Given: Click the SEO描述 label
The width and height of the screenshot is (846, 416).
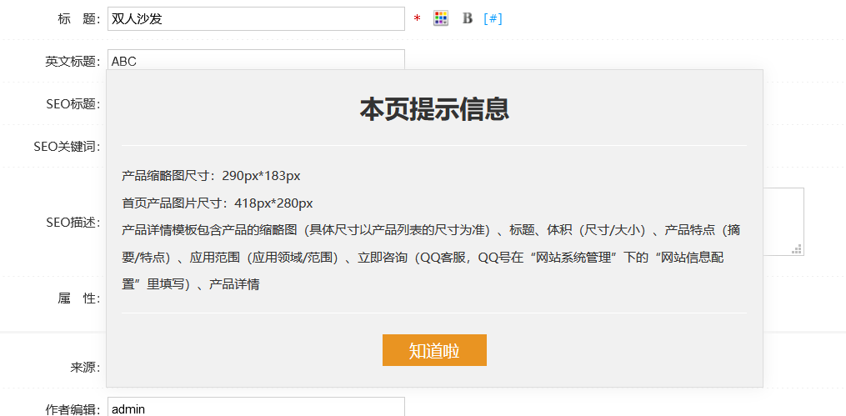Looking at the screenshot, I should click(x=73, y=223).
